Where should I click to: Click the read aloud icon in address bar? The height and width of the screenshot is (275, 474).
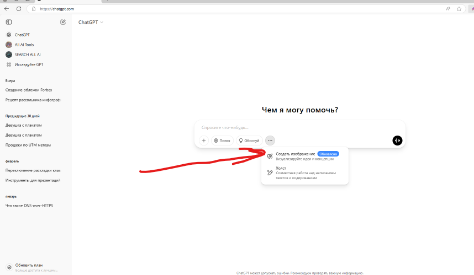coord(448,9)
